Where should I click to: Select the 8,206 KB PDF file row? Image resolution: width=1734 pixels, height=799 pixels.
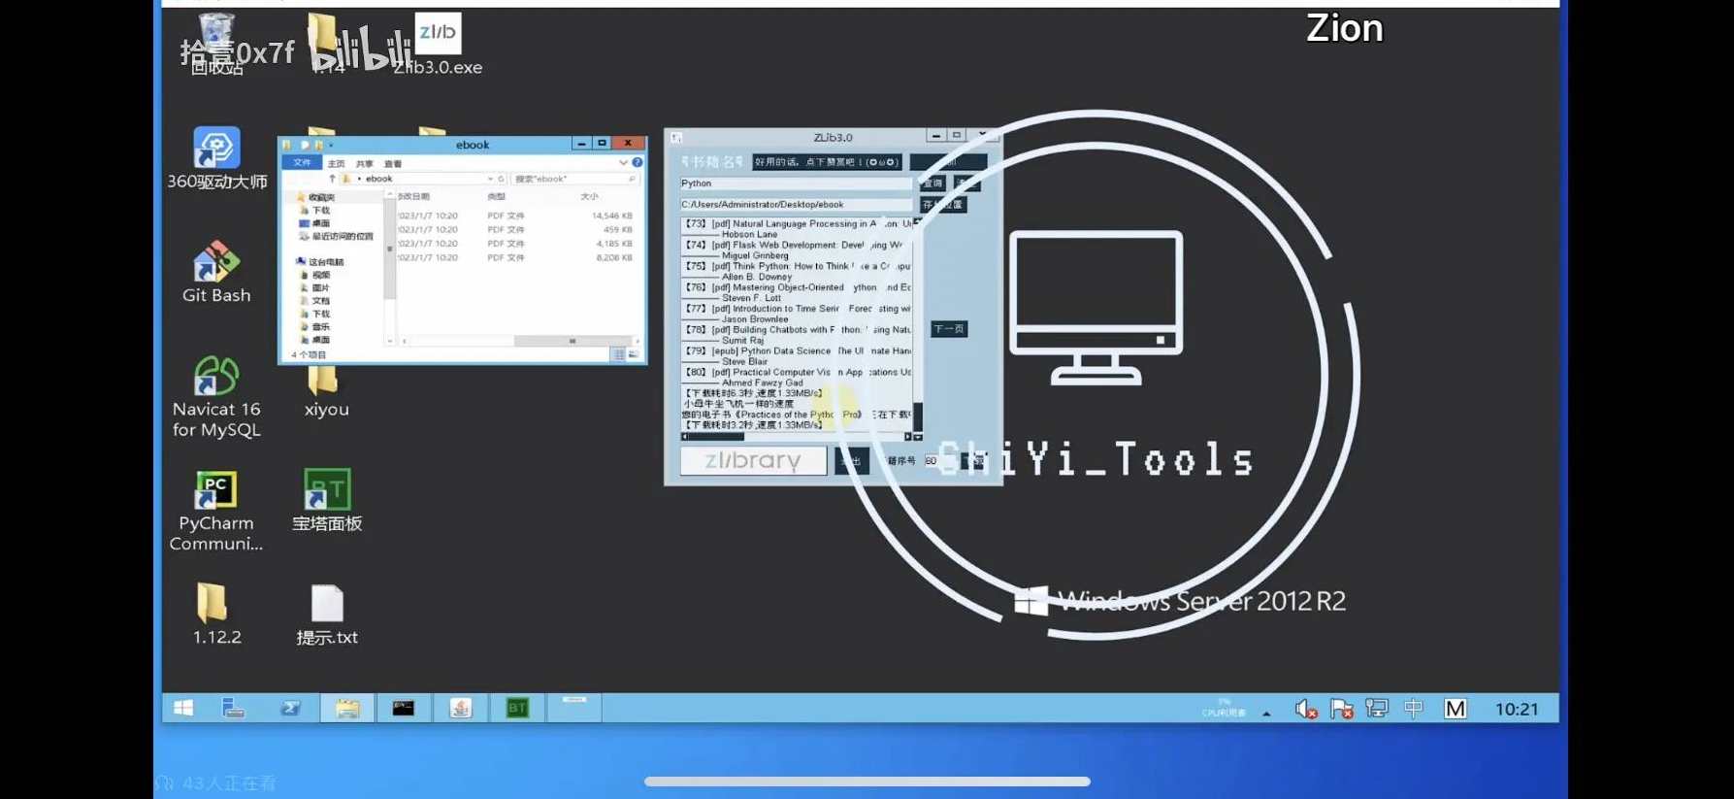[515, 257]
